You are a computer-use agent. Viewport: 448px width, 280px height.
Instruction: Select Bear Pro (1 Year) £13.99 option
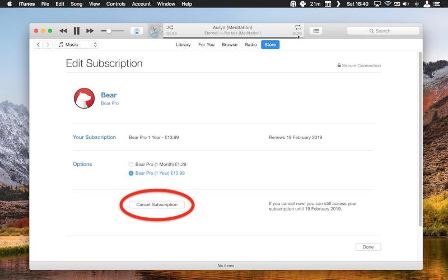click(131, 173)
